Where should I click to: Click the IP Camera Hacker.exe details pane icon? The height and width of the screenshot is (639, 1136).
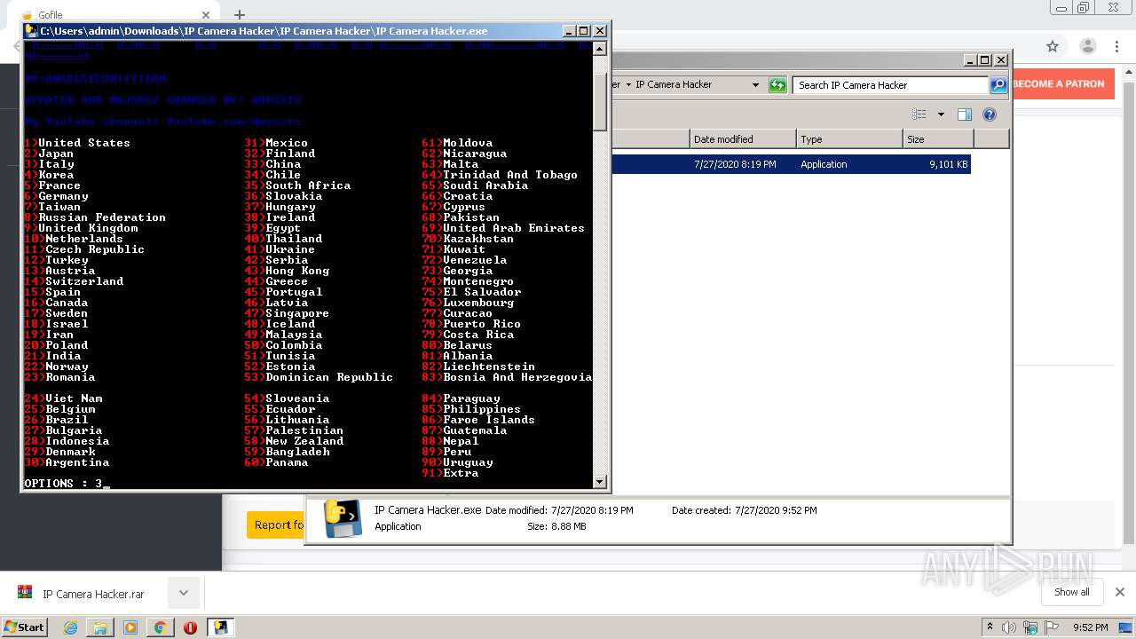pyautogui.click(x=343, y=519)
